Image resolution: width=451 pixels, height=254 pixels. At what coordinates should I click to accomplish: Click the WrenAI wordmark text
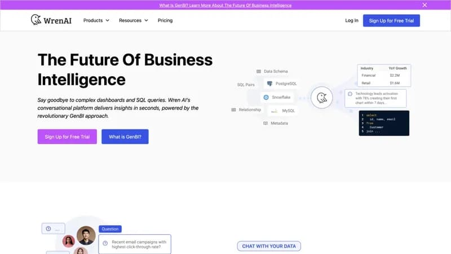(x=58, y=21)
